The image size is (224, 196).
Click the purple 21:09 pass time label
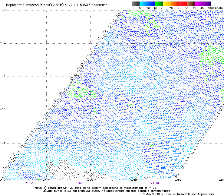point(79,183)
